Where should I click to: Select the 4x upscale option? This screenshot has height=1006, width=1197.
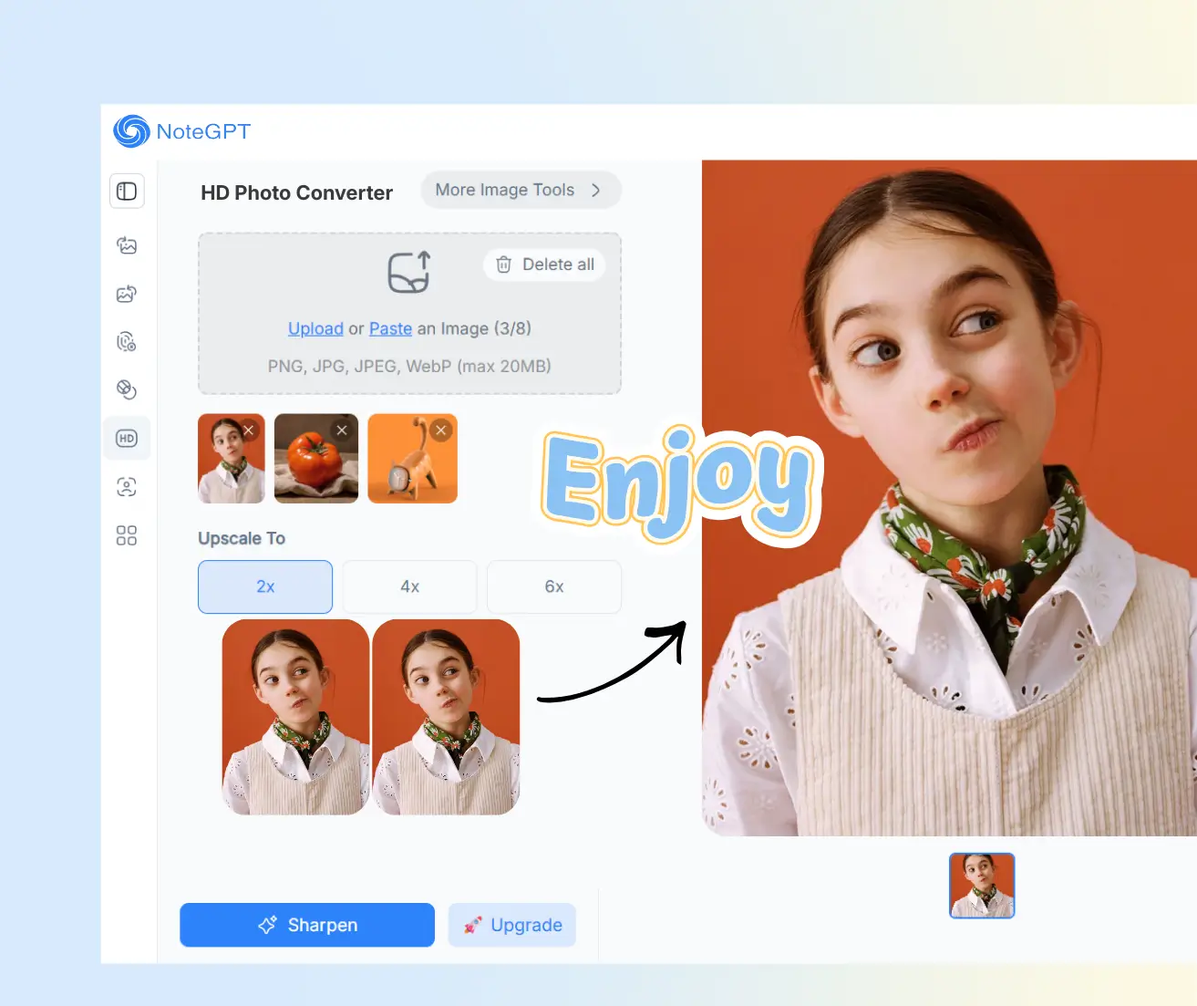click(408, 586)
